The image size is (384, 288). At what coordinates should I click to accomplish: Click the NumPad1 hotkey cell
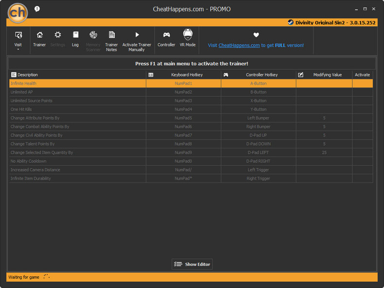tap(183, 83)
